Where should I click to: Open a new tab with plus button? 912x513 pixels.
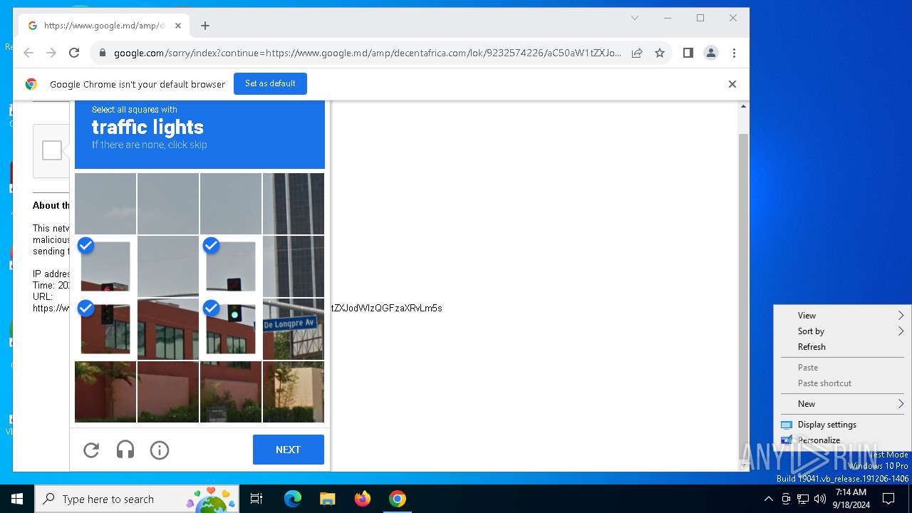click(x=205, y=26)
